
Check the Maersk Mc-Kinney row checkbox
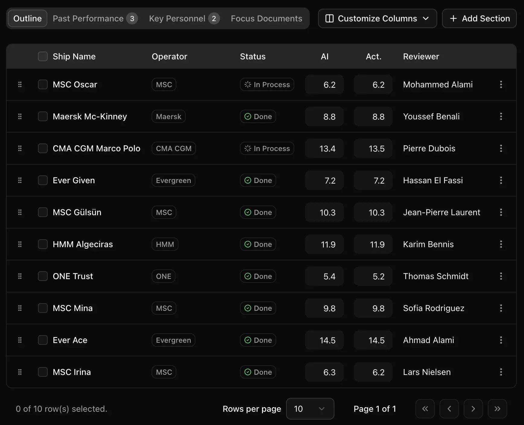point(43,116)
